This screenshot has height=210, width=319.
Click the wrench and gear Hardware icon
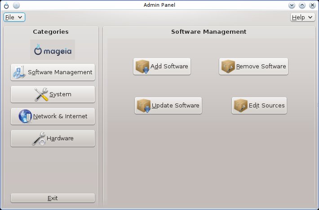[x=39, y=139]
